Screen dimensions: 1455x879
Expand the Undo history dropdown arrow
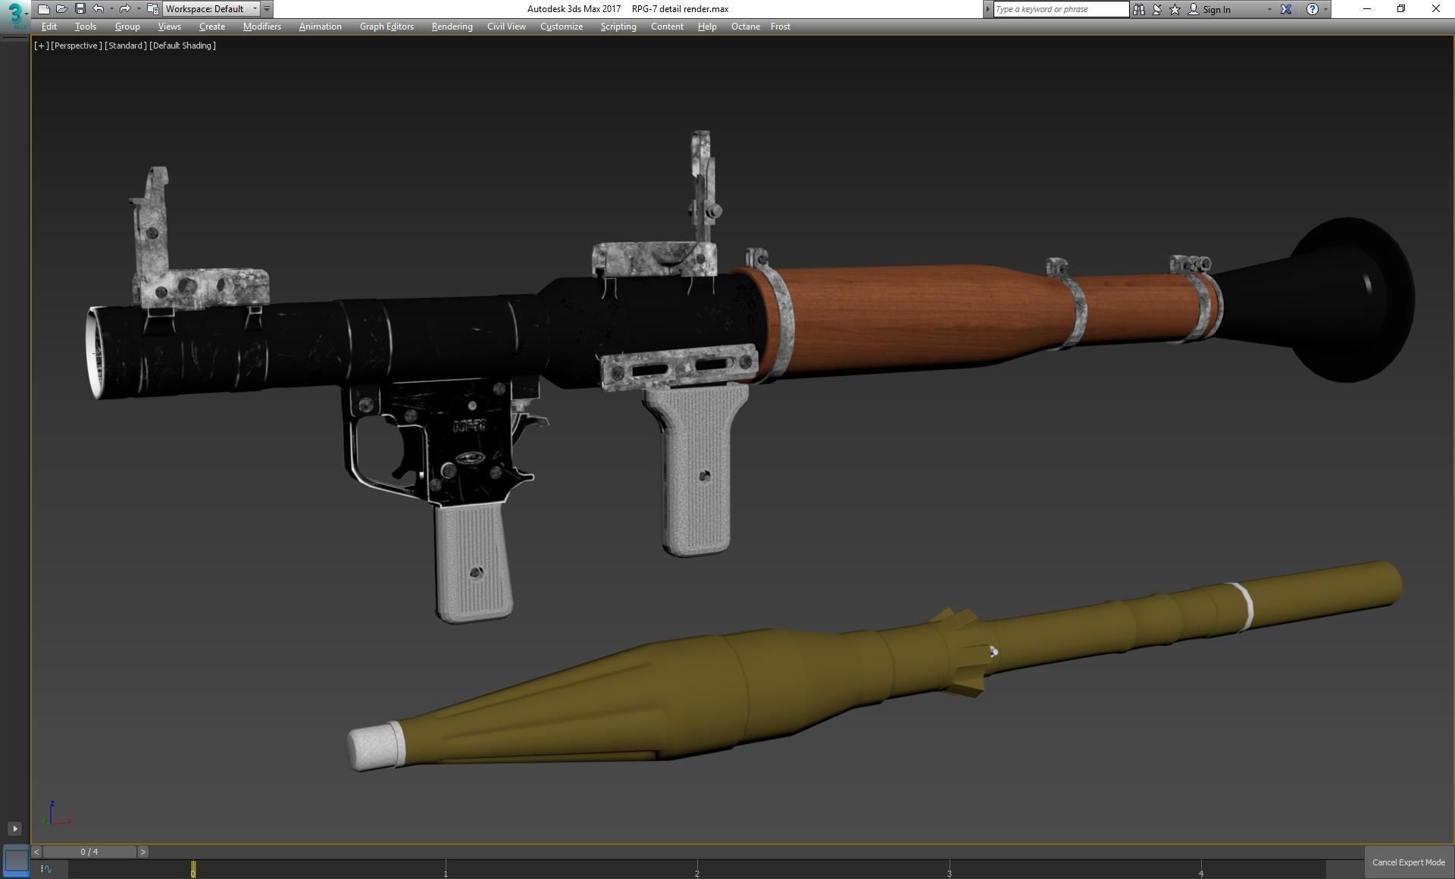(111, 9)
